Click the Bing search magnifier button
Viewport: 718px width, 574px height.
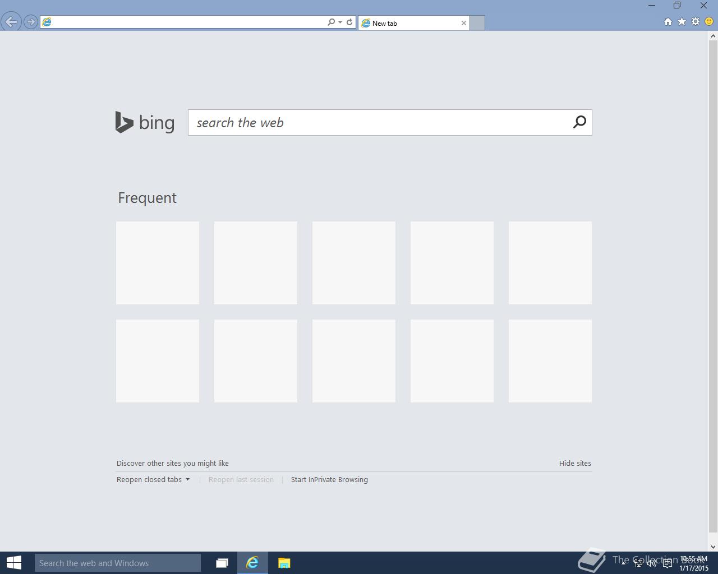pos(579,122)
